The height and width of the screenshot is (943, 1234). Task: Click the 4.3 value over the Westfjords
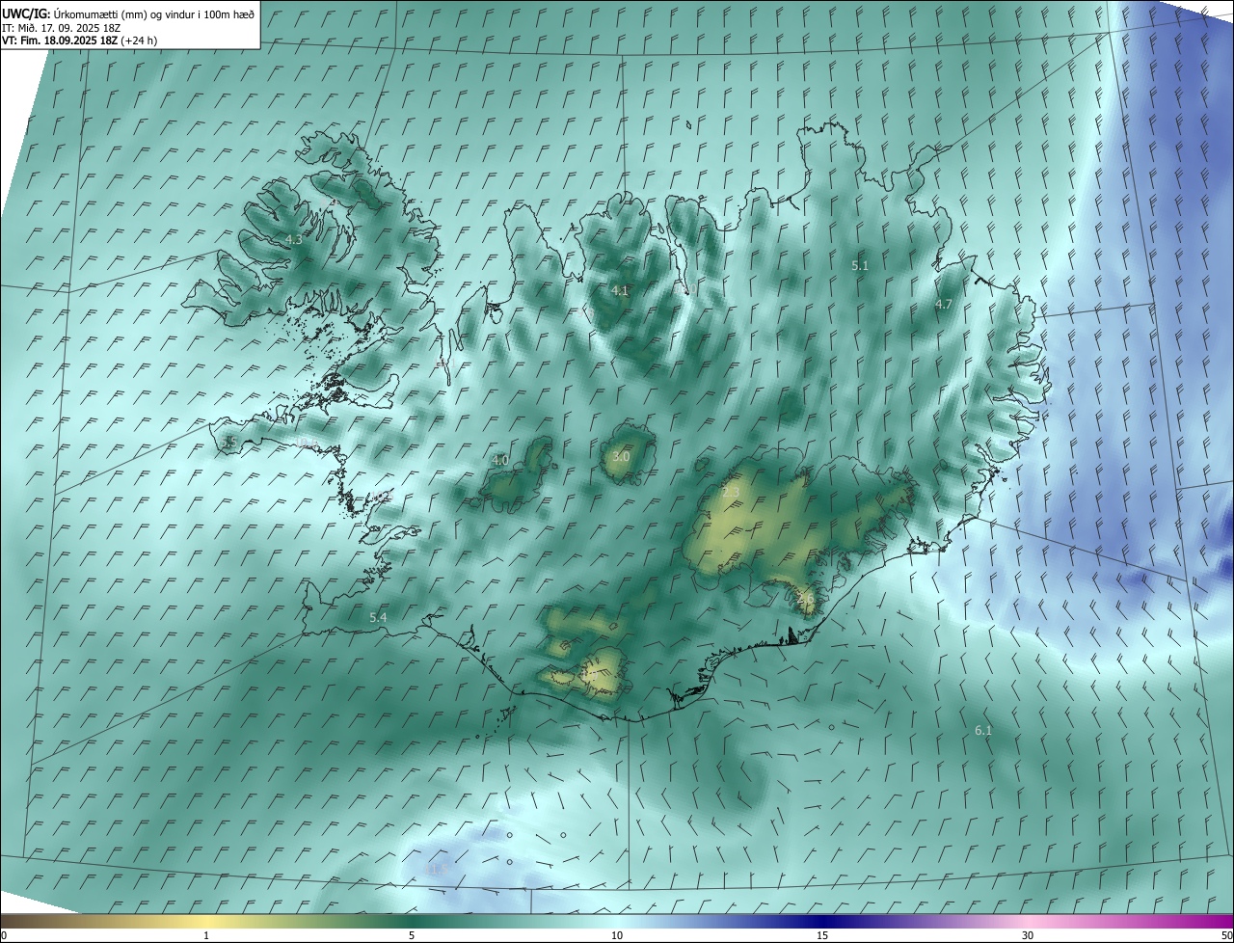[x=294, y=239]
